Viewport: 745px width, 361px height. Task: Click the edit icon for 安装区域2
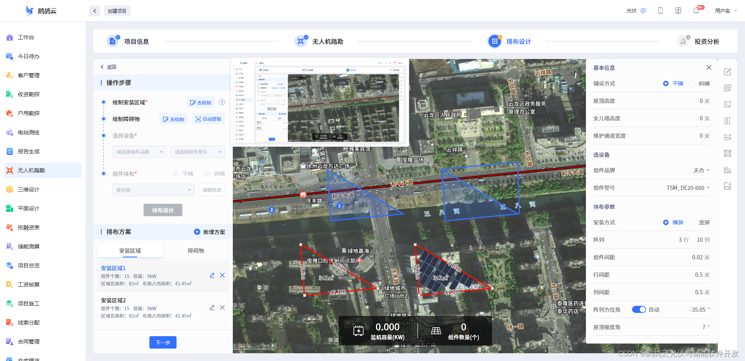[x=212, y=307]
